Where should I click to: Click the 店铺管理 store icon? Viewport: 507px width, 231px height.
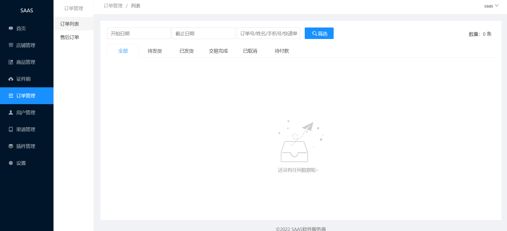click(x=11, y=45)
